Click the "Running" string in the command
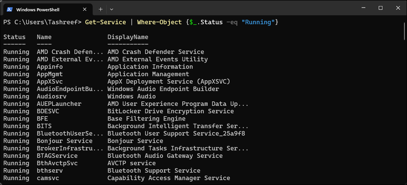The image size is (407, 185). click(258, 22)
